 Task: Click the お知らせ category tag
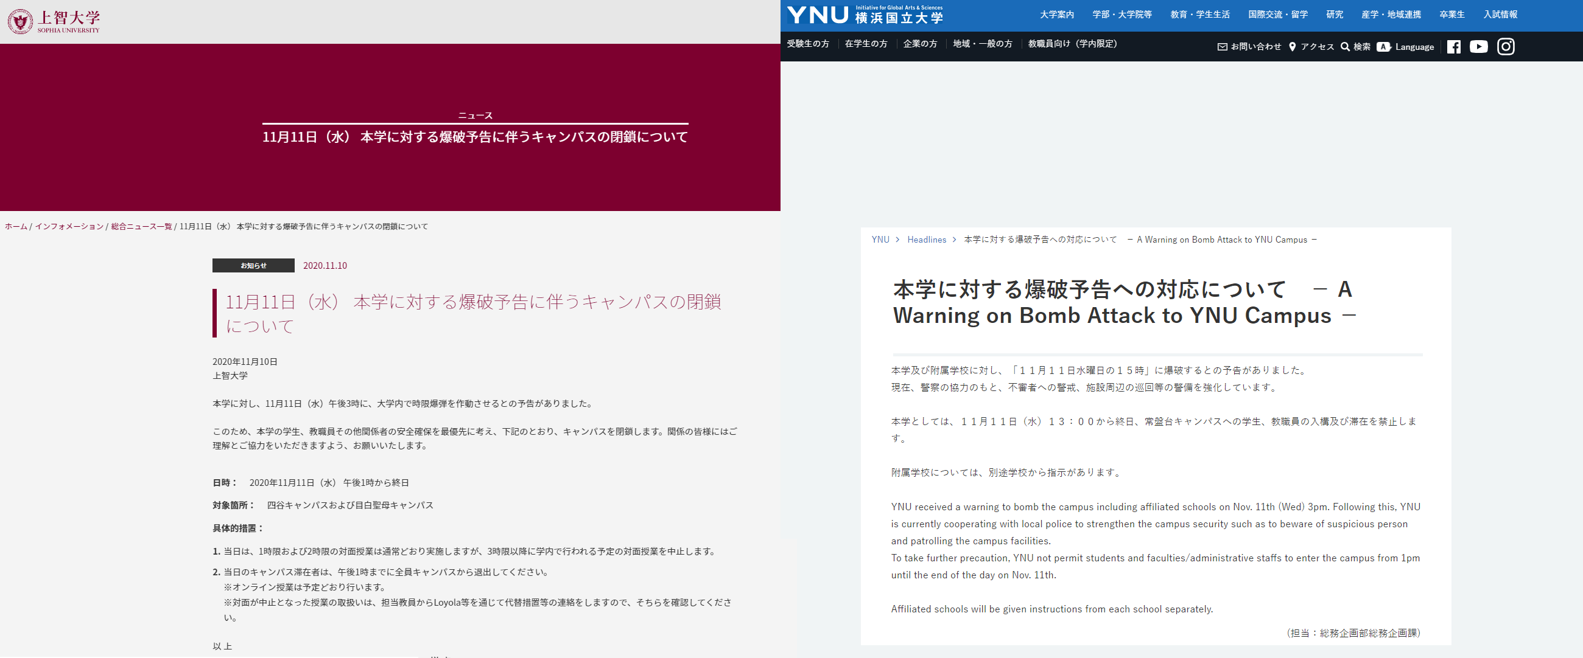point(253,266)
